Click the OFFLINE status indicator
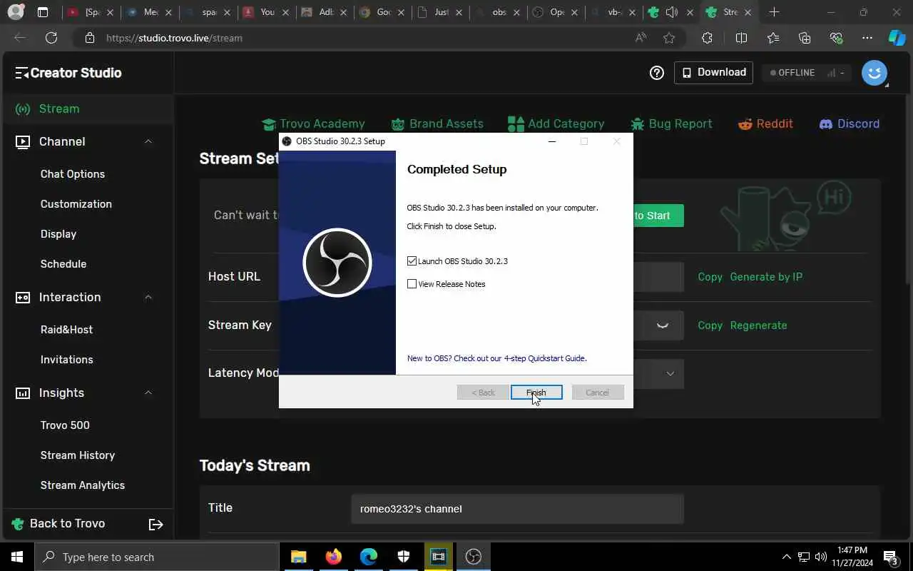Image resolution: width=913 pixels, height=571 pixels. pos(807,73)
